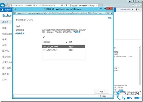
Task: Open 移动设备 in Exchange sidebar
Action: pyautogui.click(x=6, y=57)
